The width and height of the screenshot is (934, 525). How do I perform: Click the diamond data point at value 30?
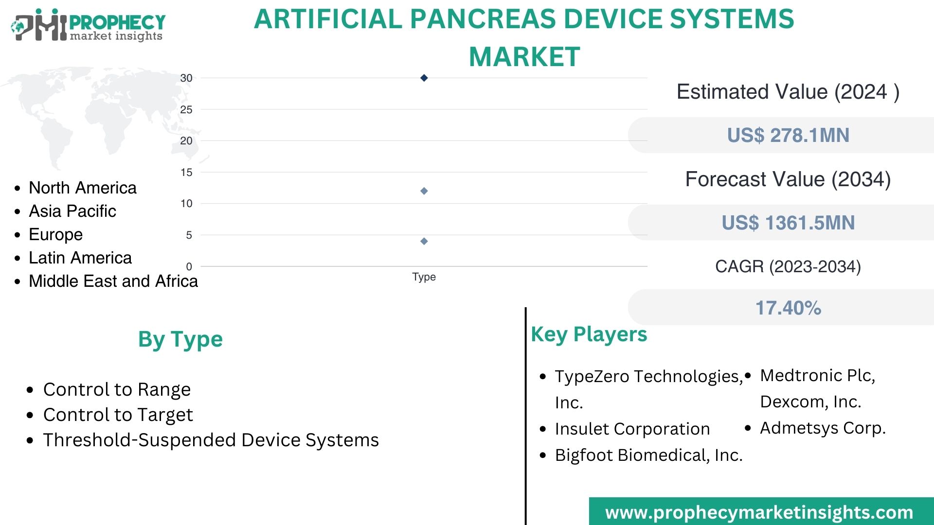coord(424,76)
